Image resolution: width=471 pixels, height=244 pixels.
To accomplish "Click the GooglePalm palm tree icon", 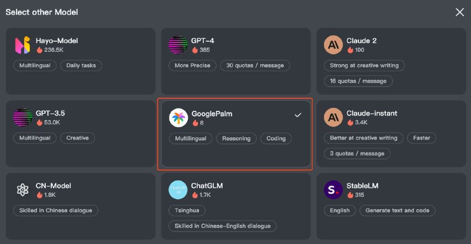I will [178, 118].
